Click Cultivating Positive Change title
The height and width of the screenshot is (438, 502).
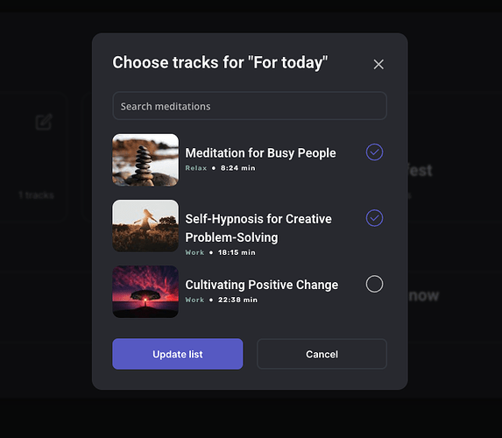(262, 285)
